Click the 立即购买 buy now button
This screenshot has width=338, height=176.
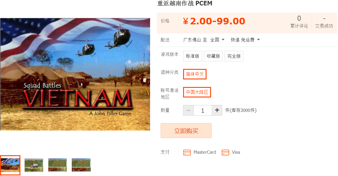(186, 131)
